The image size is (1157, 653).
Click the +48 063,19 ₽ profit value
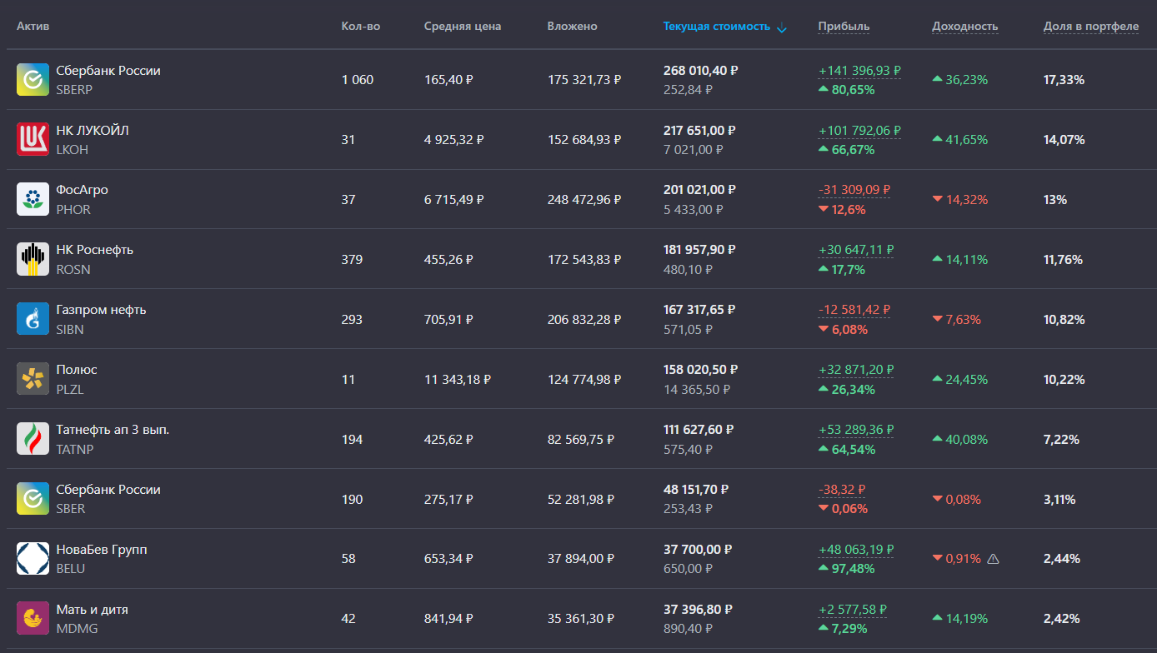pyautogui.click(x=856, y=550)
